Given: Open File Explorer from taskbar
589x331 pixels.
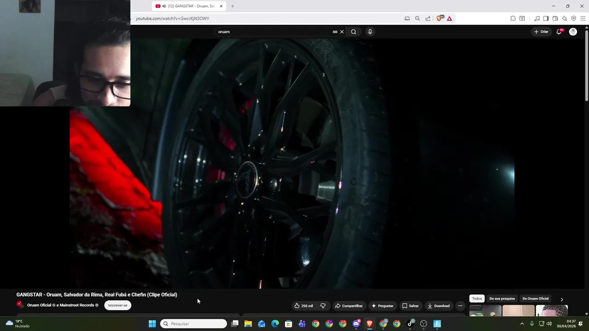Looking at the screenshot, I should (x=248, y=324).
